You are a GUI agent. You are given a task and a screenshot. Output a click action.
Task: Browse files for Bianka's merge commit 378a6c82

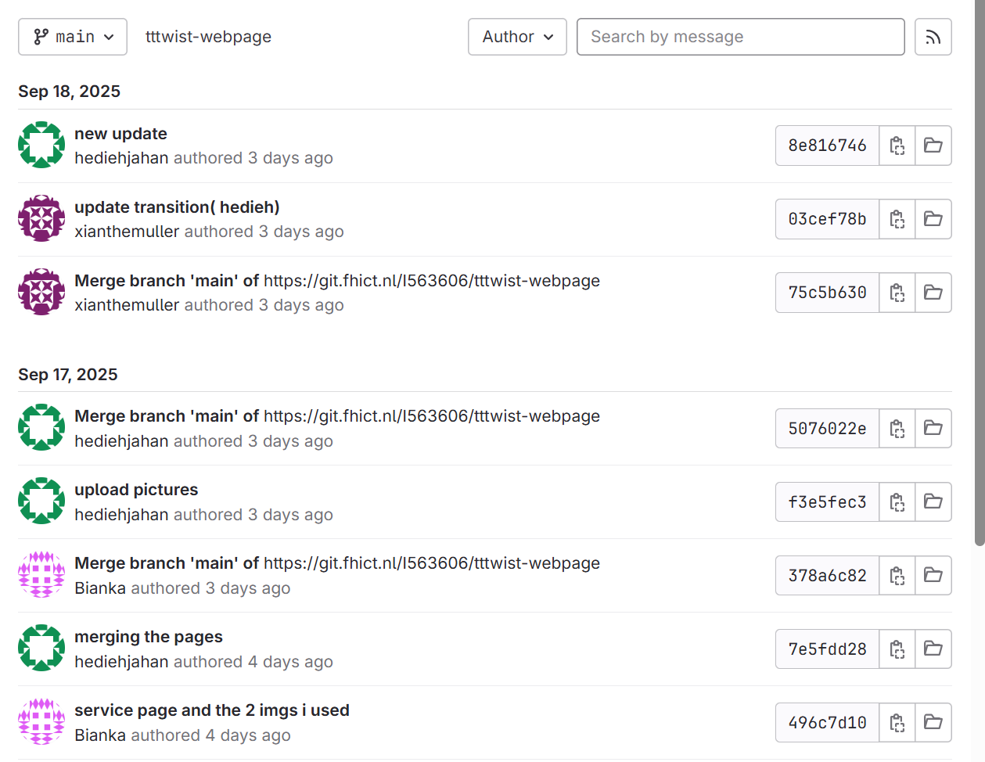tap(933, 575)
